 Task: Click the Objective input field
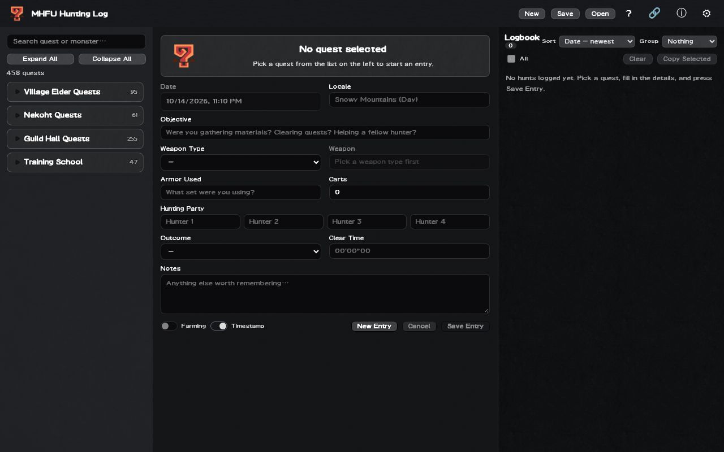[x=325, y=132]
